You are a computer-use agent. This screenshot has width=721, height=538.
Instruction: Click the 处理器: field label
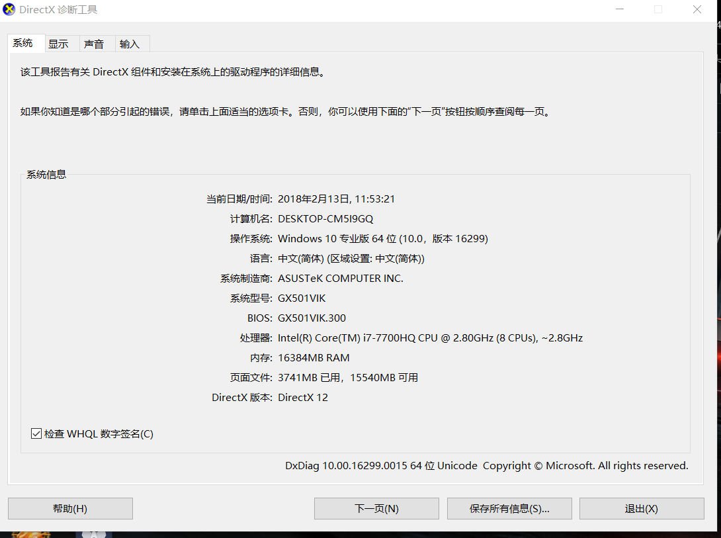point(256,338)
